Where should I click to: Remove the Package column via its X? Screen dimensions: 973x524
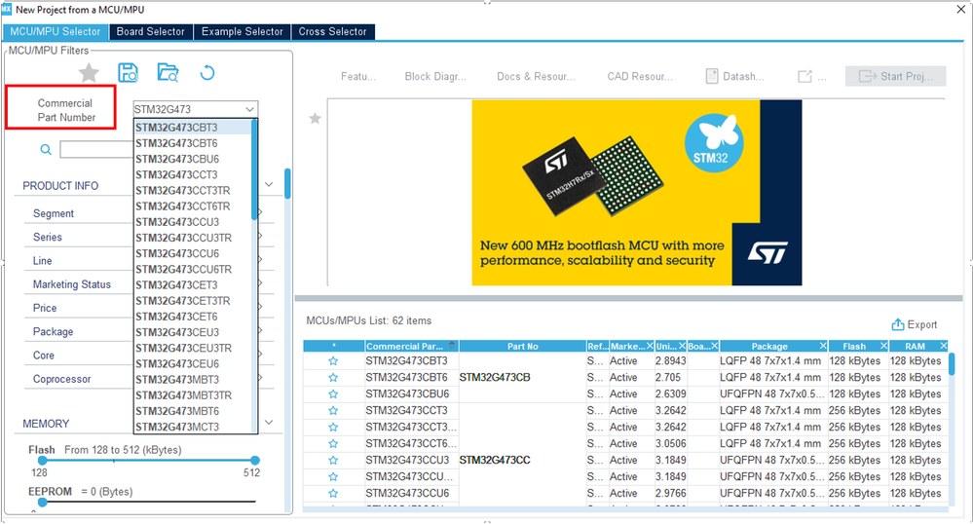click(x=823, y=346)
